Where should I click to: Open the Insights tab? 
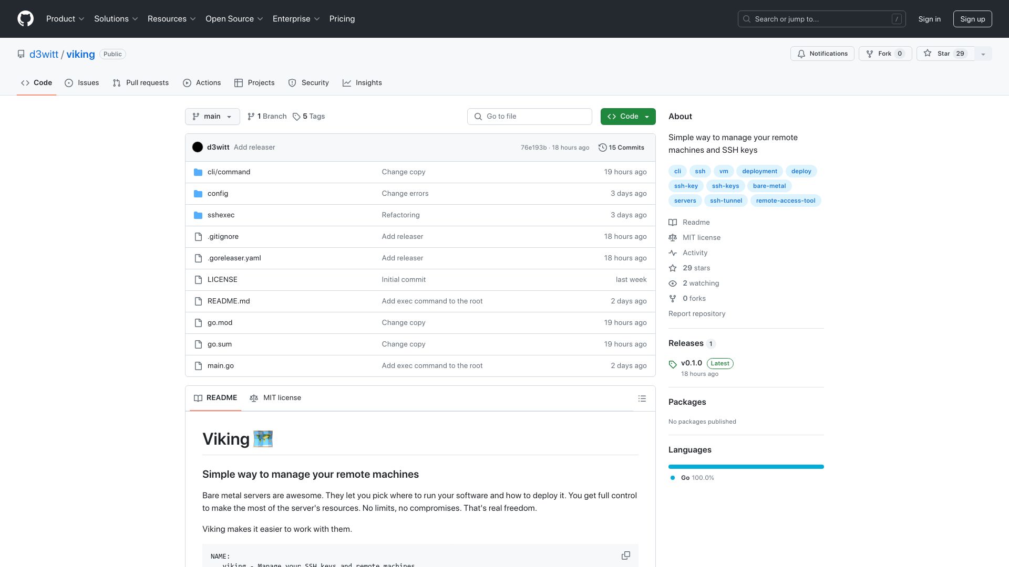click(363, 83)
